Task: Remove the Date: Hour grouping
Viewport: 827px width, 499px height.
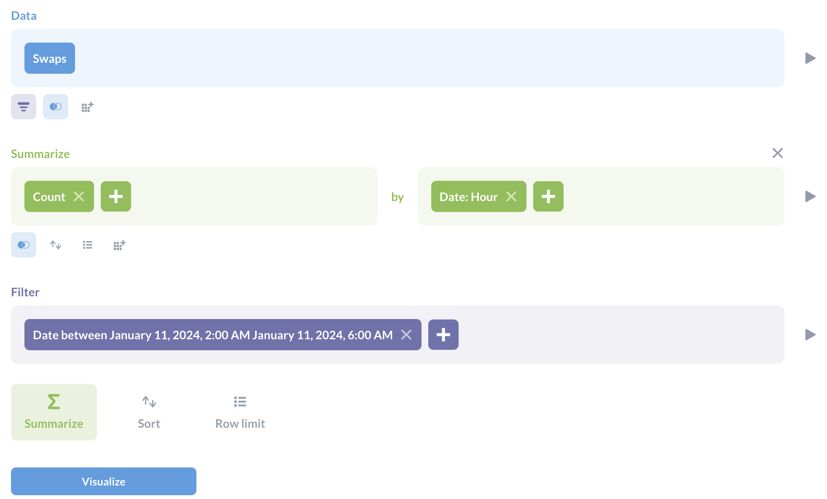Action: 511,196
